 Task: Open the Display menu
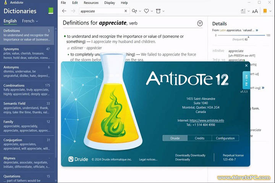click(110, 3)
